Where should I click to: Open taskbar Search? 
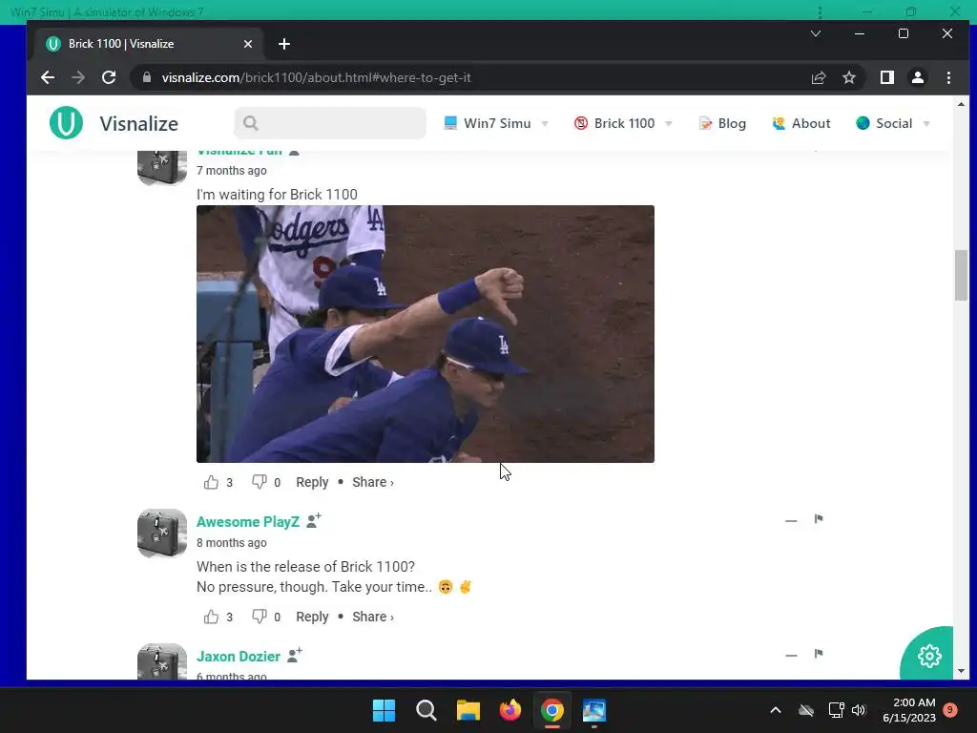point(426,710)
